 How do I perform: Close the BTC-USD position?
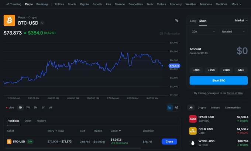click(x=169, y=141)
